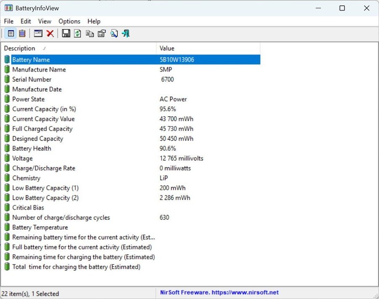Viewport: 379px width, 299px height.
Task: Open the Advanced Options toolbar icon
Action: pyautogui.click(x=38, y=33)
